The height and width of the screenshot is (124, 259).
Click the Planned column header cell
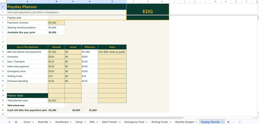click(x=56, y=47)
